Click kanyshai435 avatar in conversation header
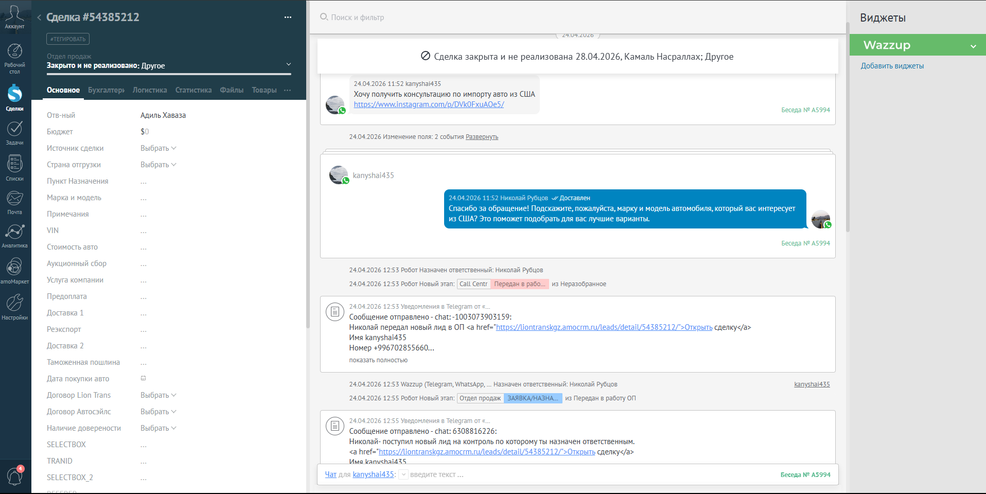 coord(339,175)
